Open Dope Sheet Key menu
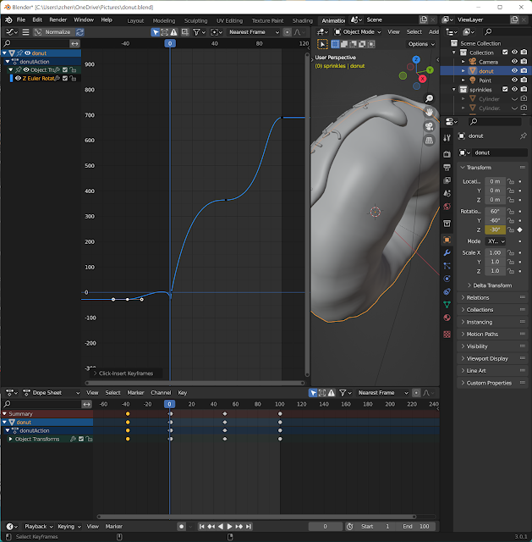 [183, 393]
